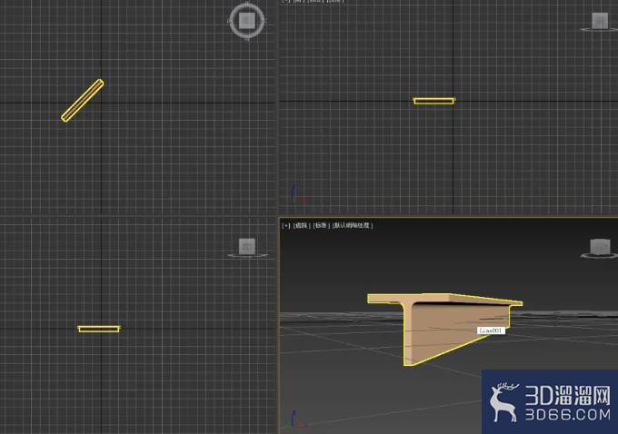The width and height of the screenshot is (618, 434).
Task: Click the 3D溜溜网 3D66.COM watermark logo
Action: tap(550, 401)
